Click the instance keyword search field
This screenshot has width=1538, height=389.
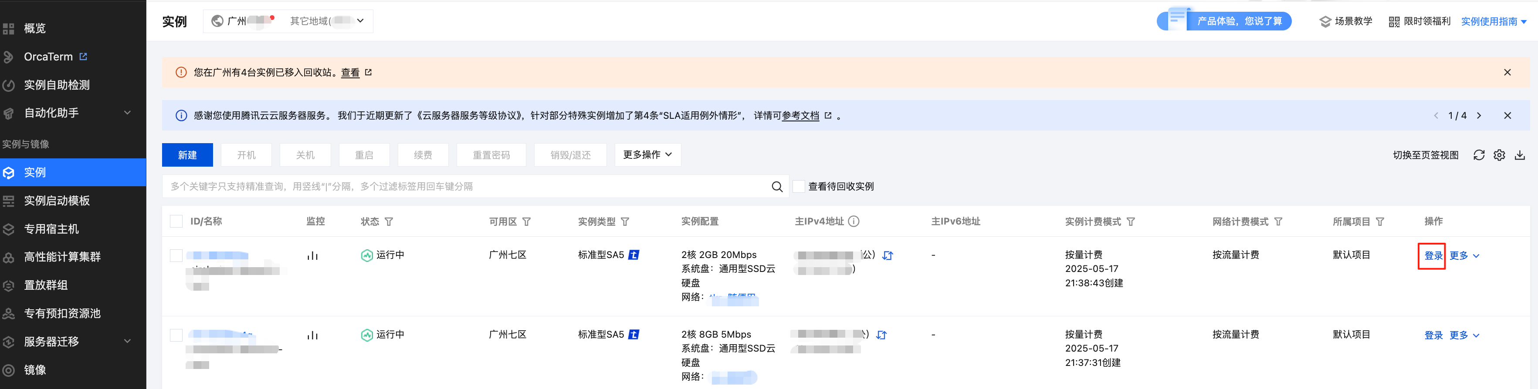466,187
